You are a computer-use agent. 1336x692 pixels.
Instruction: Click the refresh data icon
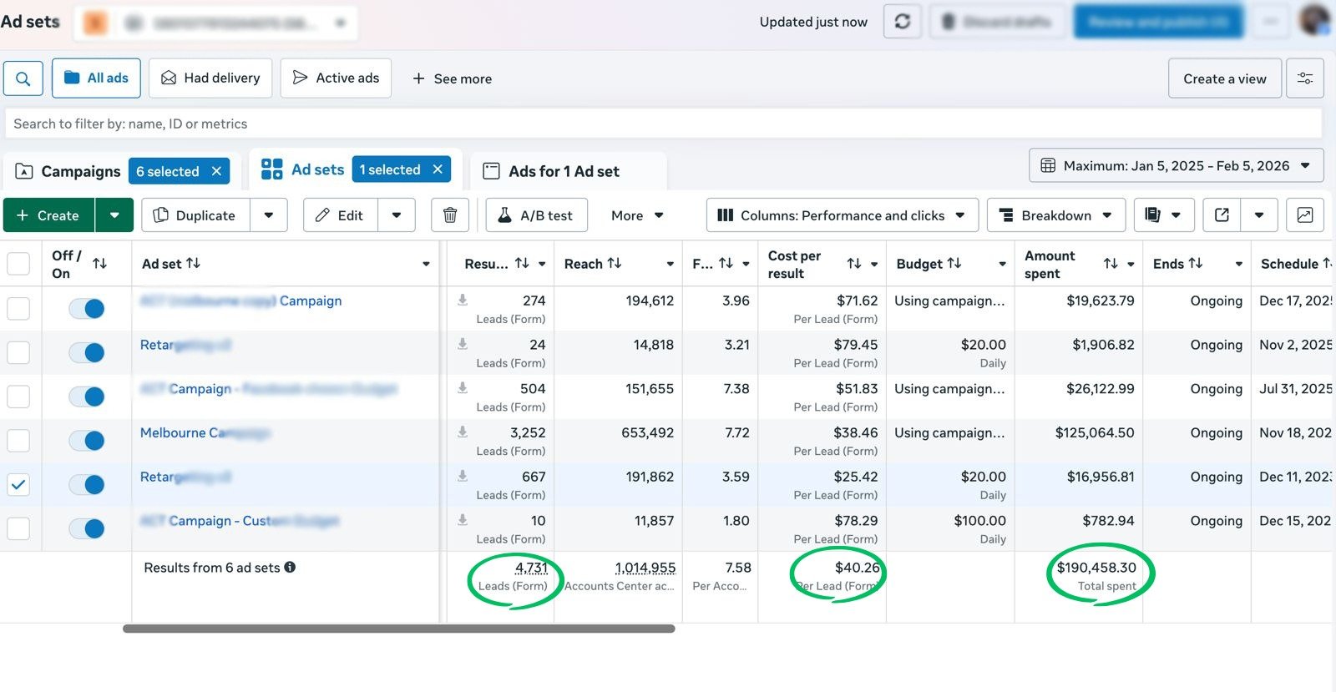pos(902,22)
